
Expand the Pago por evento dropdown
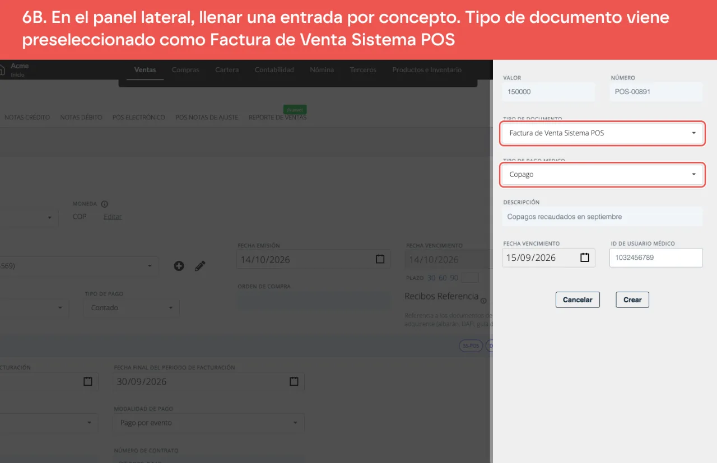click(x=209, y=423)
